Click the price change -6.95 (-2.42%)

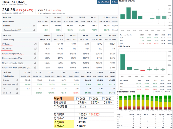24,10
